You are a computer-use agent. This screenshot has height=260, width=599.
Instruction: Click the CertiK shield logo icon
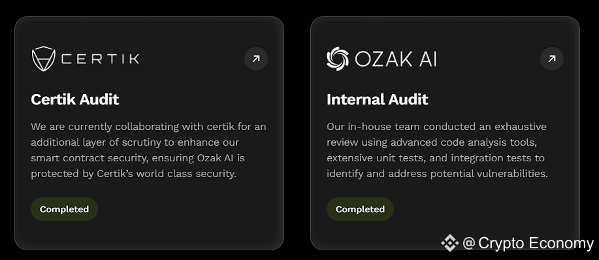[x=44, y=59]
